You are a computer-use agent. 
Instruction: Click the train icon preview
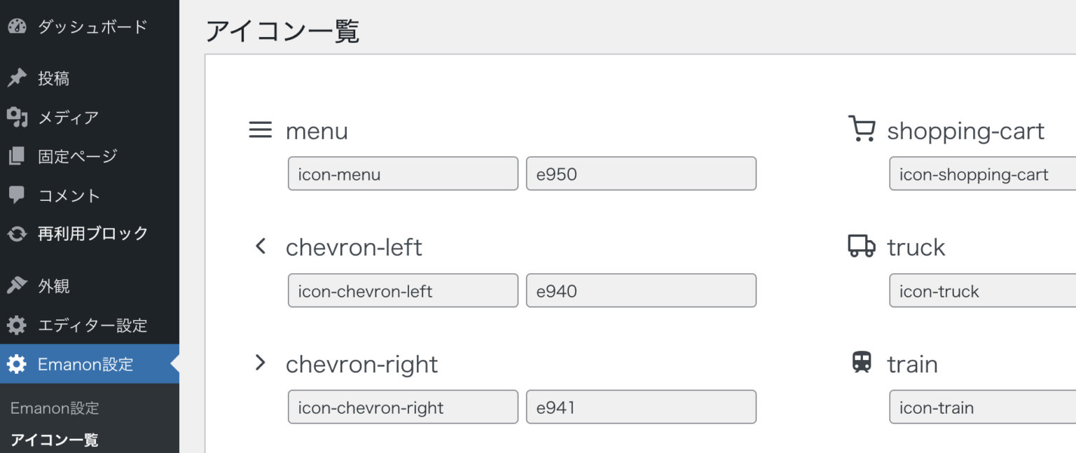click(x=860, y=363)
